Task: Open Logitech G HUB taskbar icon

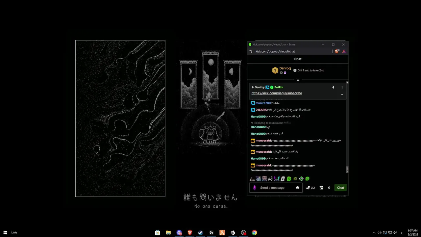Action: 211,233
